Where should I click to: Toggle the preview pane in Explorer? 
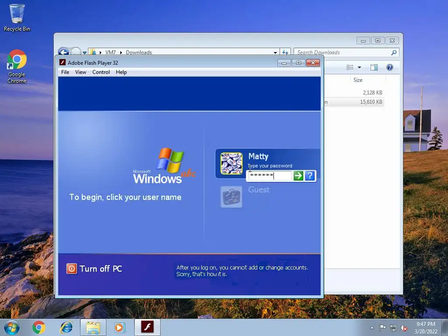coord(374,67)
